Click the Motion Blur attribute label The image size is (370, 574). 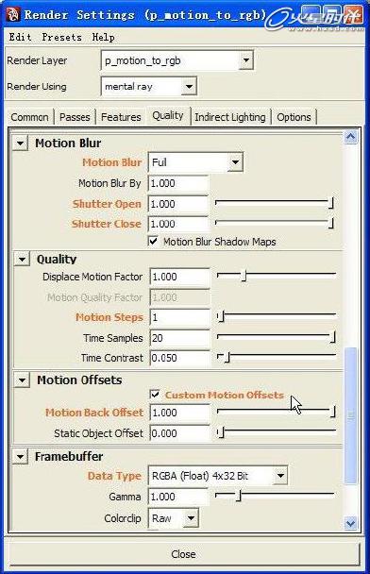point(111,162)
